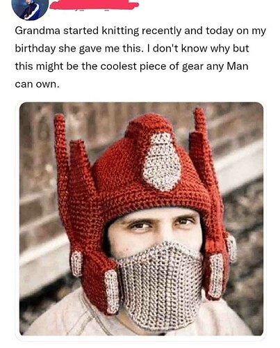The image size is (280, 348).
Task: Click the word "birthday" in the post
Action: click(35, 49)
